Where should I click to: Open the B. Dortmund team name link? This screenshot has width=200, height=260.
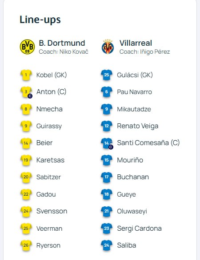(x=62, y=43)
